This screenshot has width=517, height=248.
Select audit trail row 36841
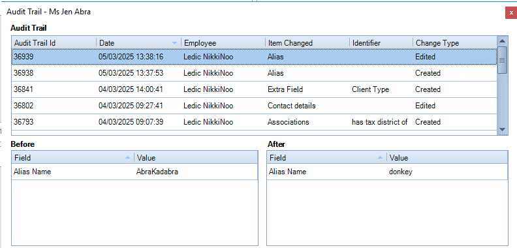click(x=254, y=89)
